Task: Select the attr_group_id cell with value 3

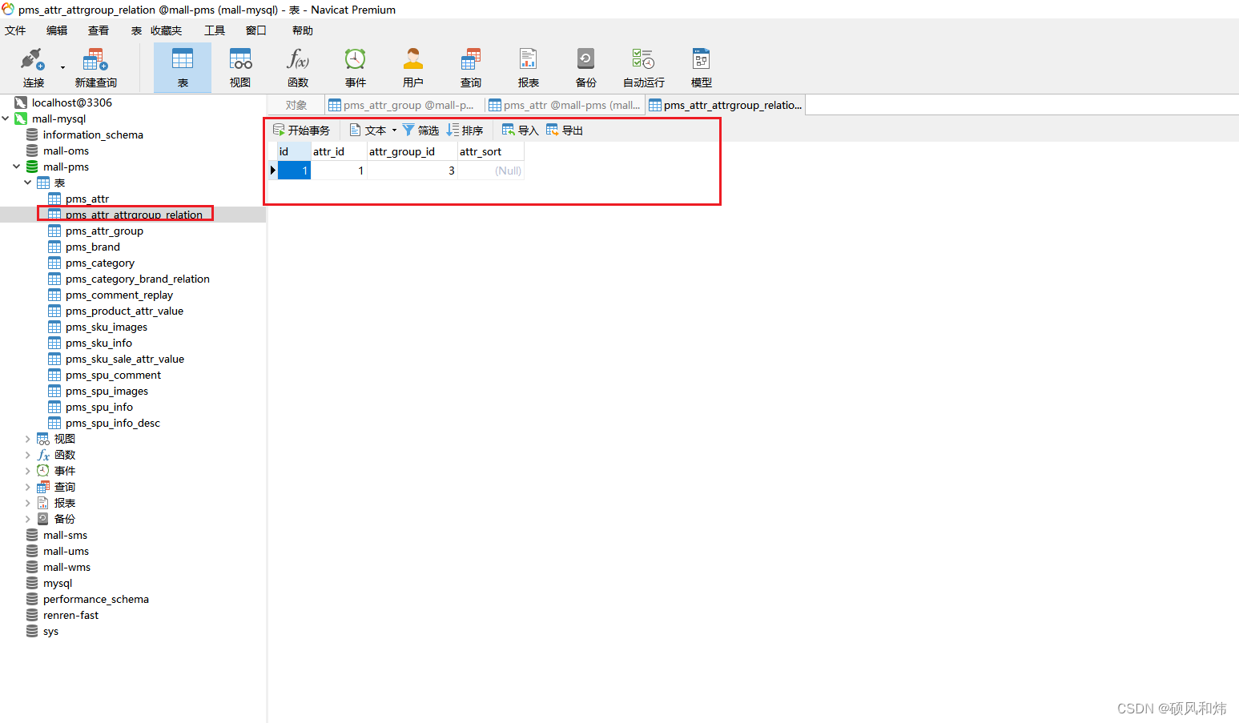Action: coord(412,171)
